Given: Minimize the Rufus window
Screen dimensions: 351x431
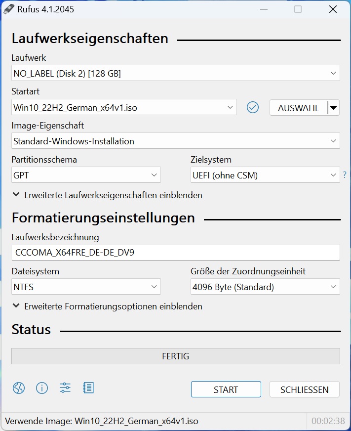Looking at the screenshot, I should click(x=264, y=9).
